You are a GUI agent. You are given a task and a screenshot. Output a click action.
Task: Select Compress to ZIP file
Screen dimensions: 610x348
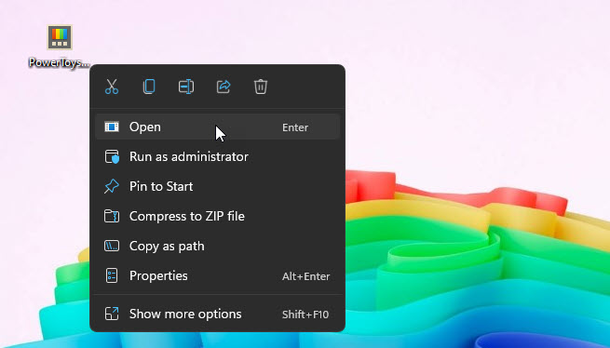(218, 216)
